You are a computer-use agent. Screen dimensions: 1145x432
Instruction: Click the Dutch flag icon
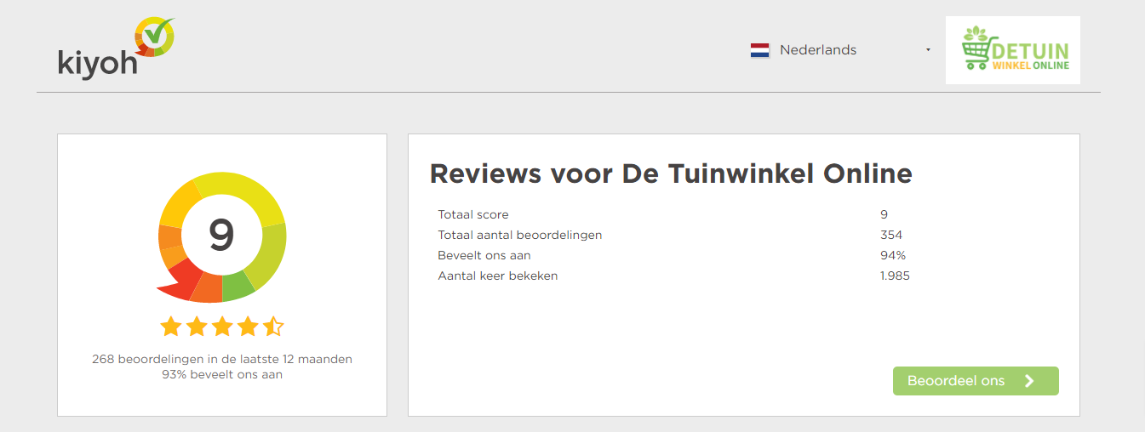point(759,50)
